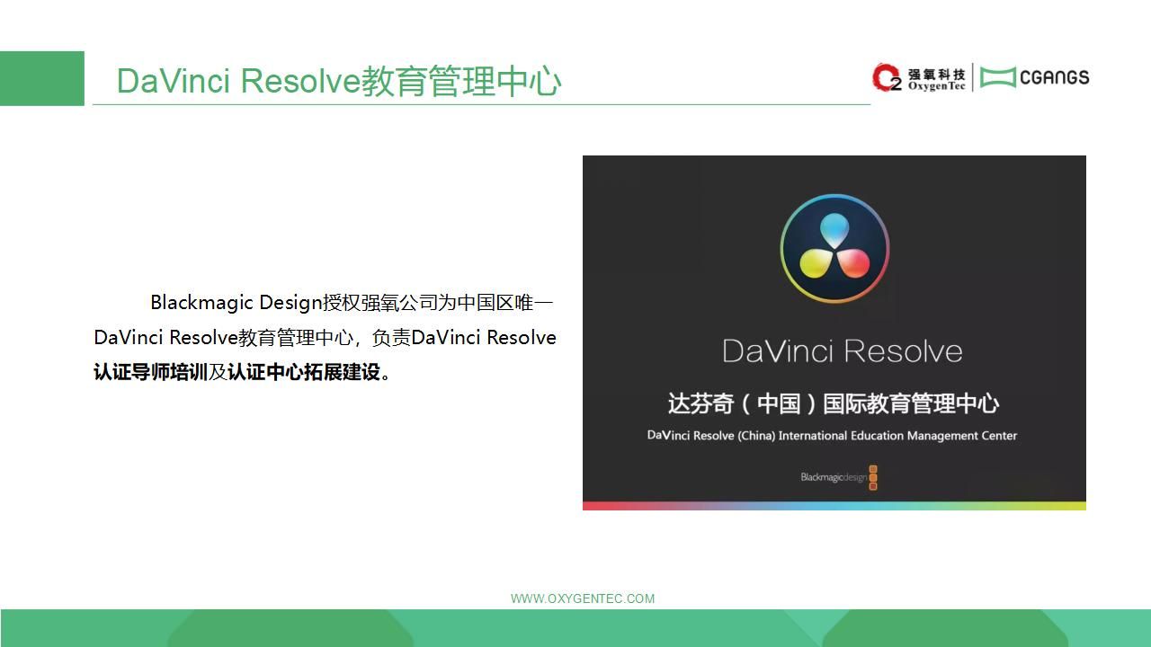Click the large DaVinci Resolve text in the image

point(842,350)
